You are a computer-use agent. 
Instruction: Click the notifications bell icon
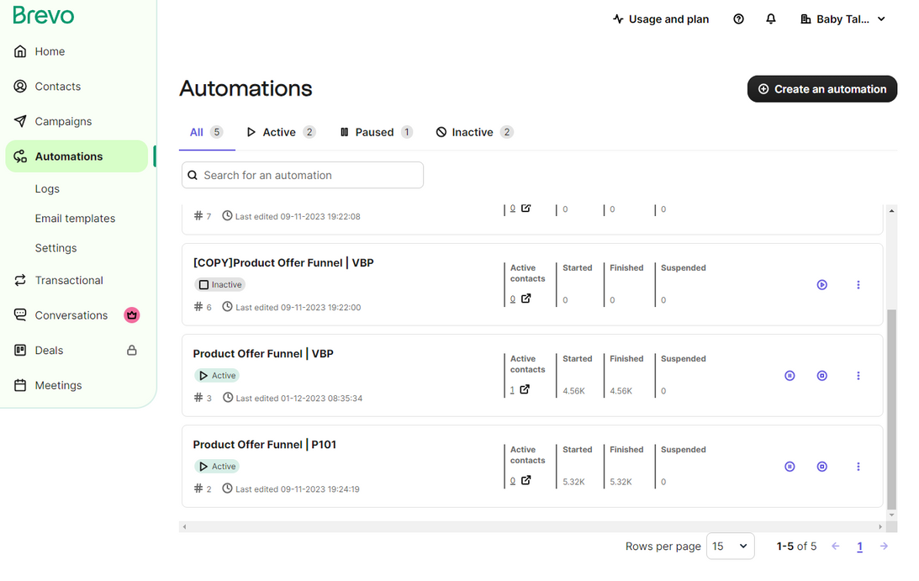point(771,19)
